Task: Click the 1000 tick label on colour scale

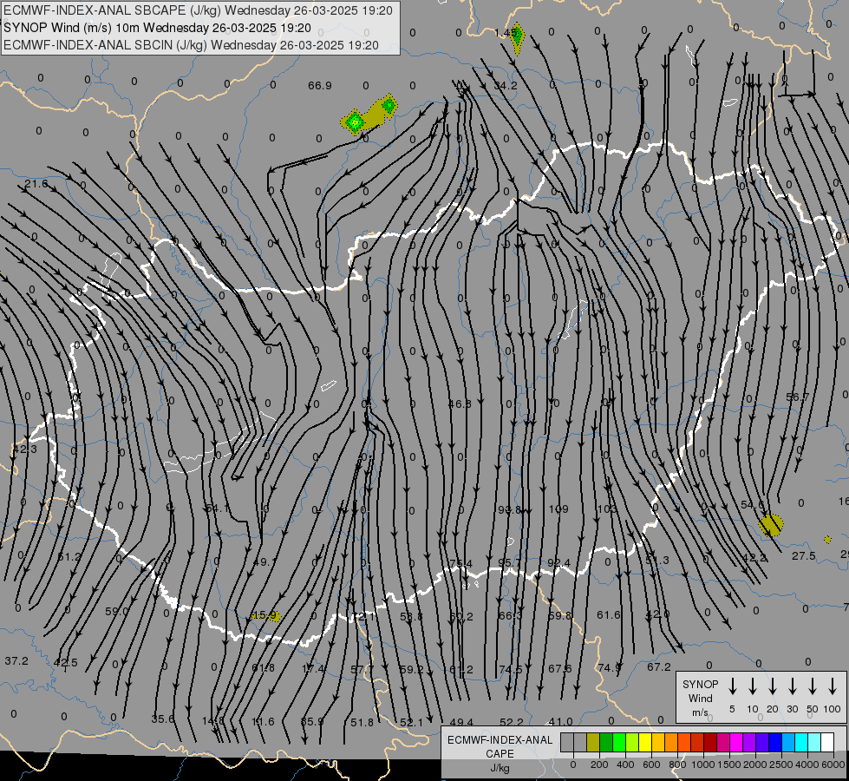Action: tap(703, 765)
